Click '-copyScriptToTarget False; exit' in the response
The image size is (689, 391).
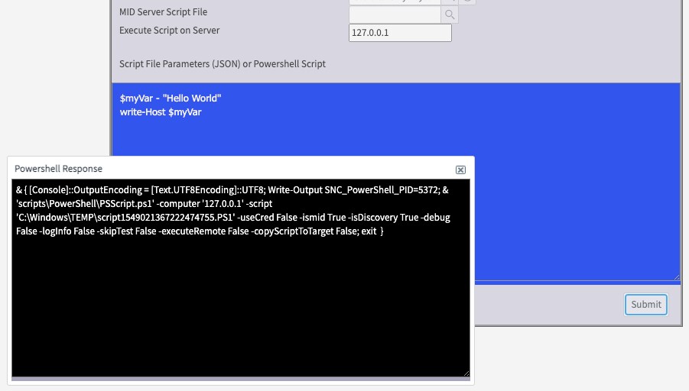tap(314, 231)
